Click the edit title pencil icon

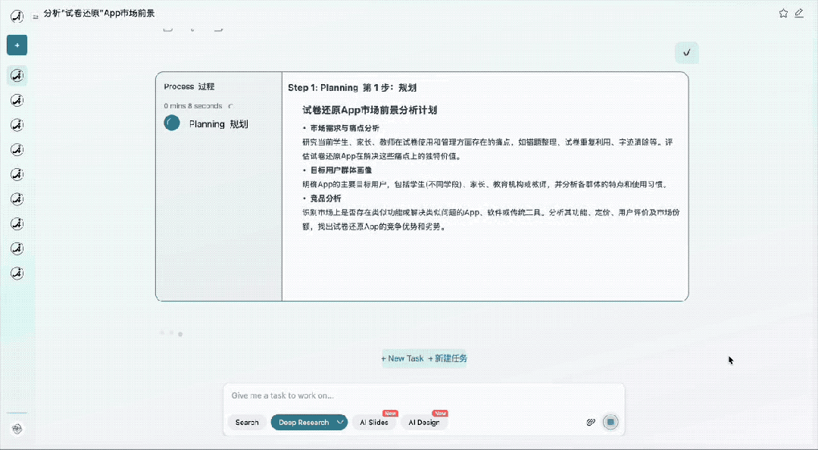799,14
